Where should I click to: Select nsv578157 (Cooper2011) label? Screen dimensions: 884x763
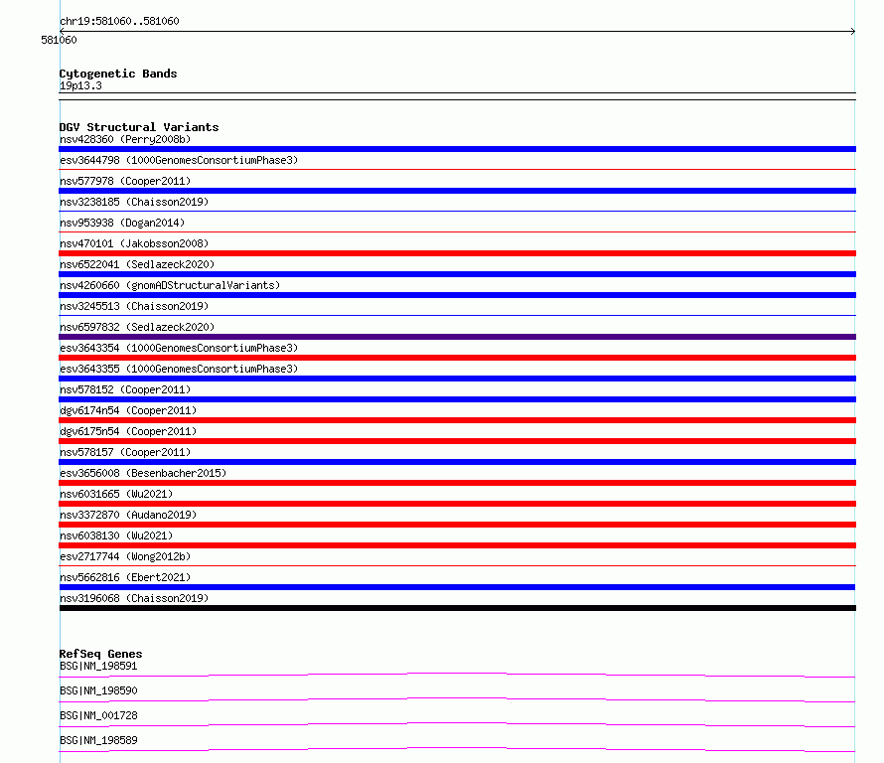coord(125,452)
